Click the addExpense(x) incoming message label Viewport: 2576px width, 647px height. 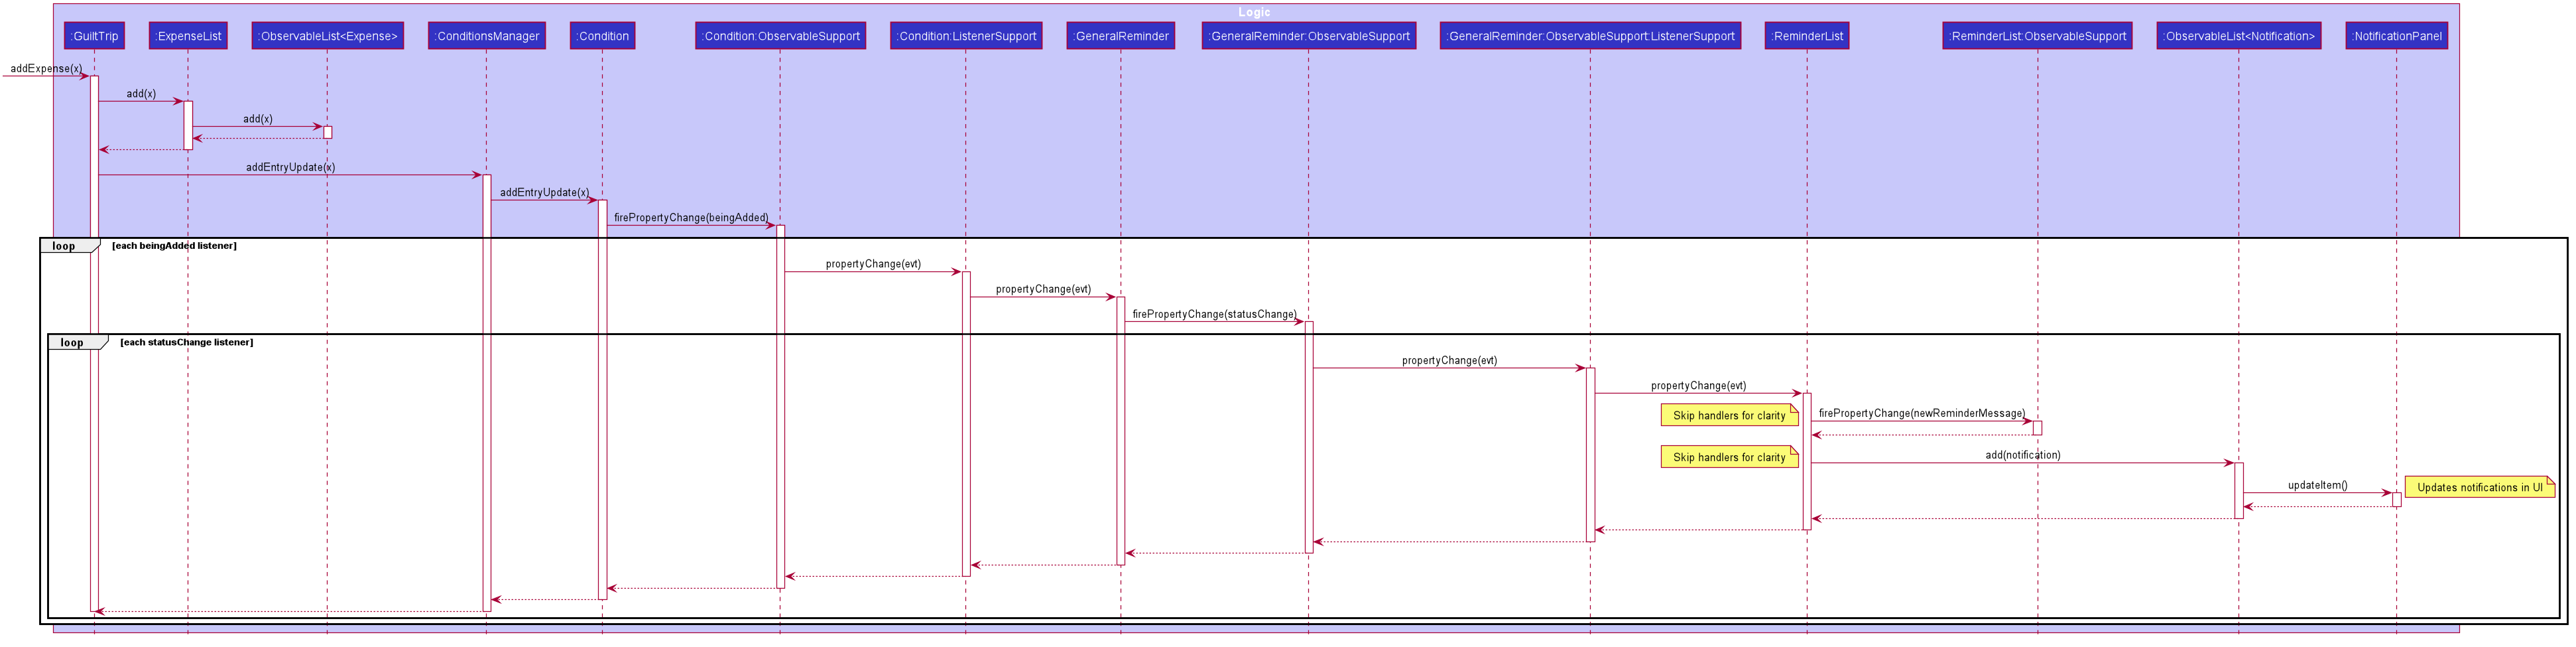46,69
